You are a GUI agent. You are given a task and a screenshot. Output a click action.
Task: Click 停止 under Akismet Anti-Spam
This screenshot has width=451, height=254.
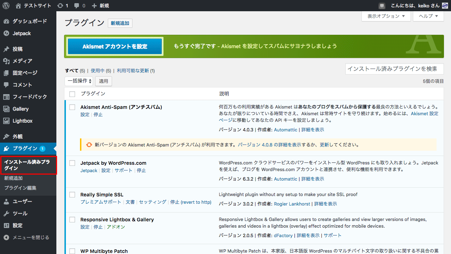(x=98, y=115)
